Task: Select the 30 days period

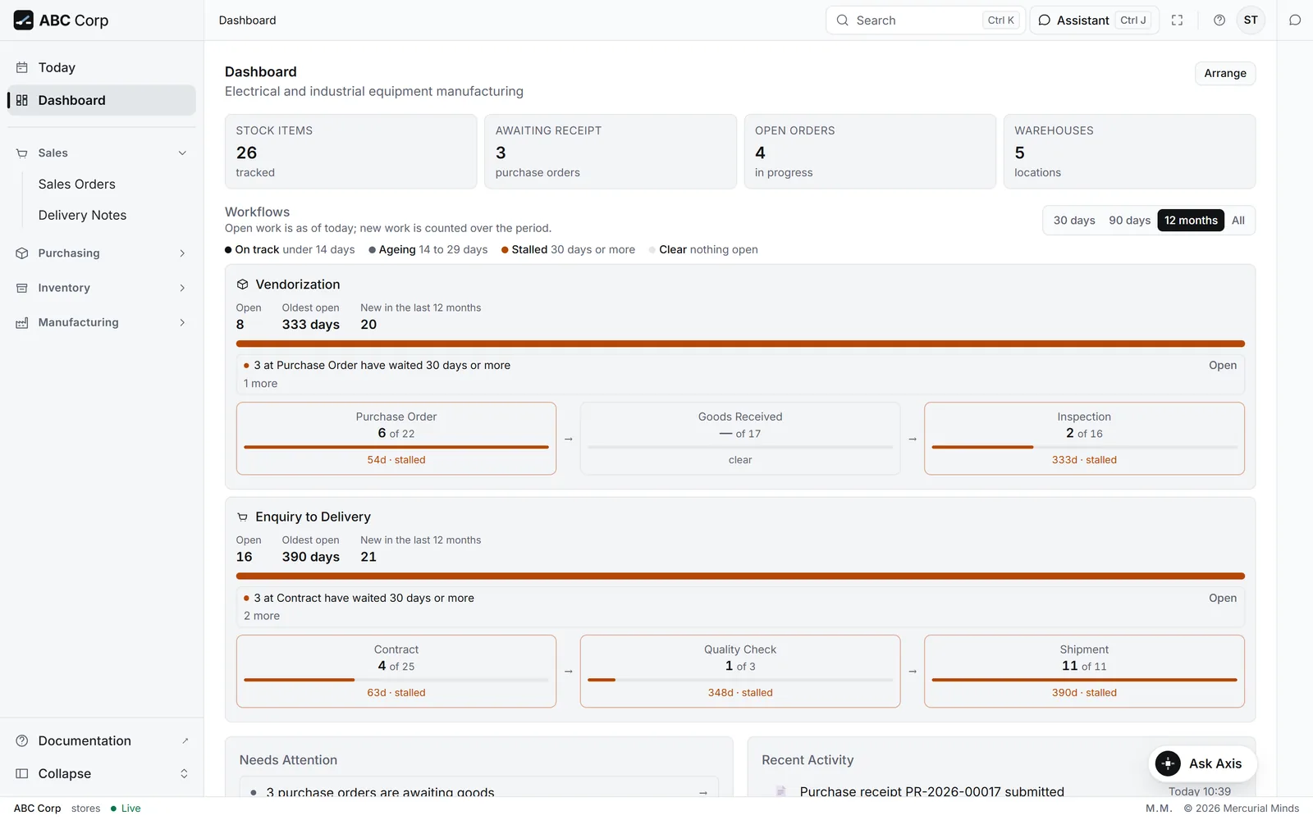Action: pyautogui.click(x=1074, y=221)
